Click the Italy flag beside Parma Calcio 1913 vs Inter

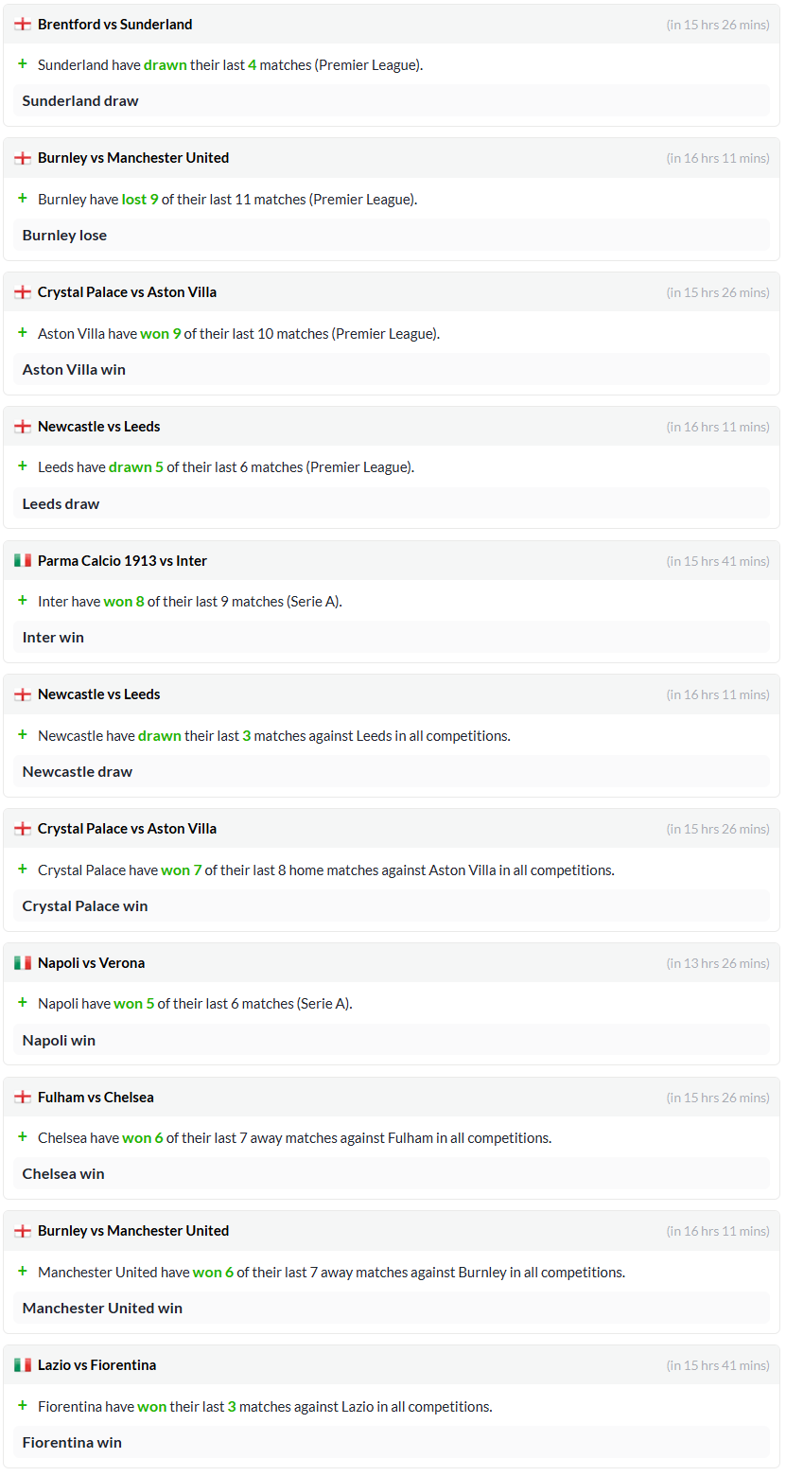(23, 560)
